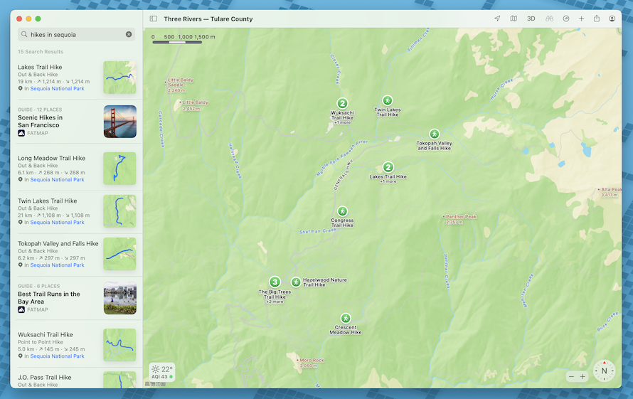
Task: Clear the search field text
Action: [x=129, y=34]
